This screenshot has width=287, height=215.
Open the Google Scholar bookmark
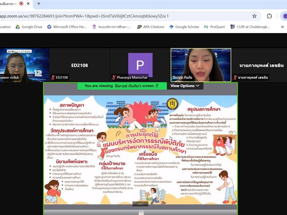tap(184, 27)
